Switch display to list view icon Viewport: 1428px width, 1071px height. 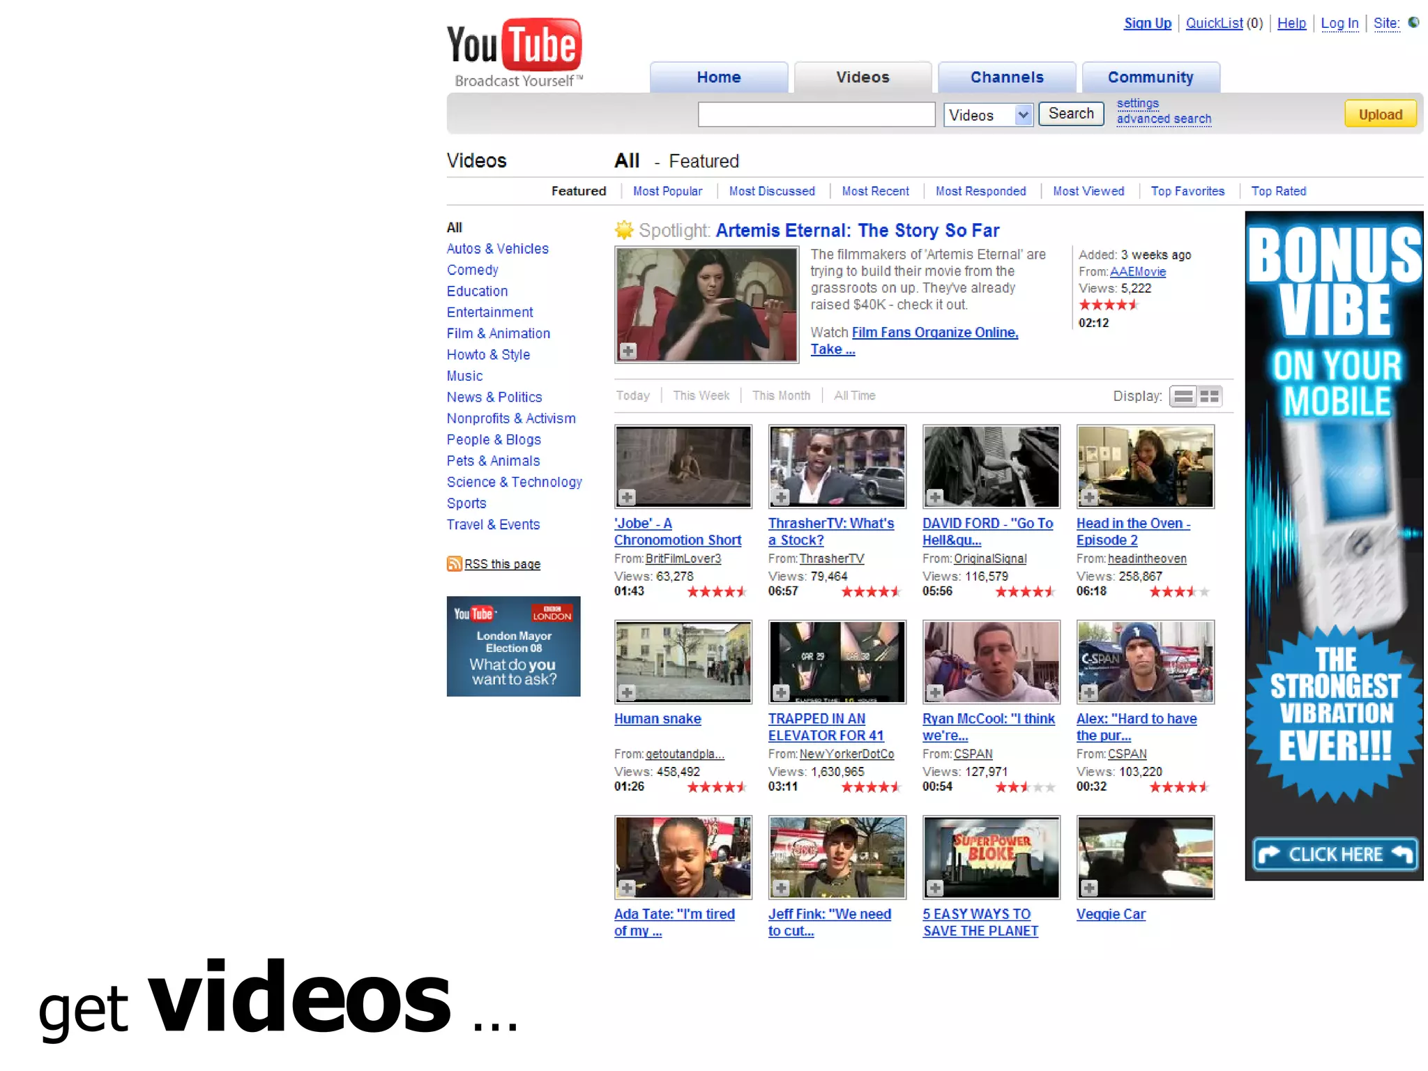(x=1183, y=396)
